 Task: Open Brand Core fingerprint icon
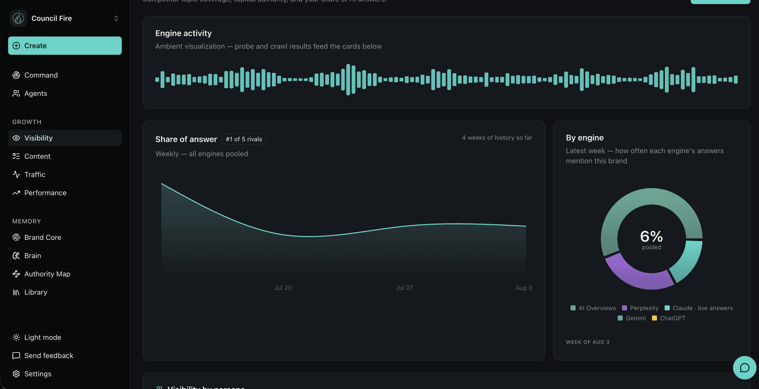click(x=16, y=237)
